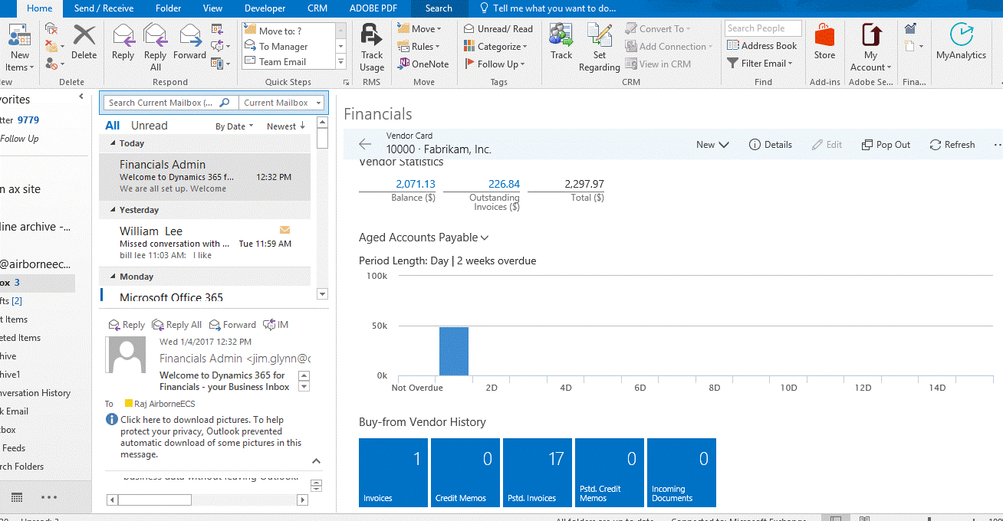Image resolution: width=1003 pixels, height=521 pixels.
Task: Click the back arrow on Vendor Card
Action: (365, 144)
